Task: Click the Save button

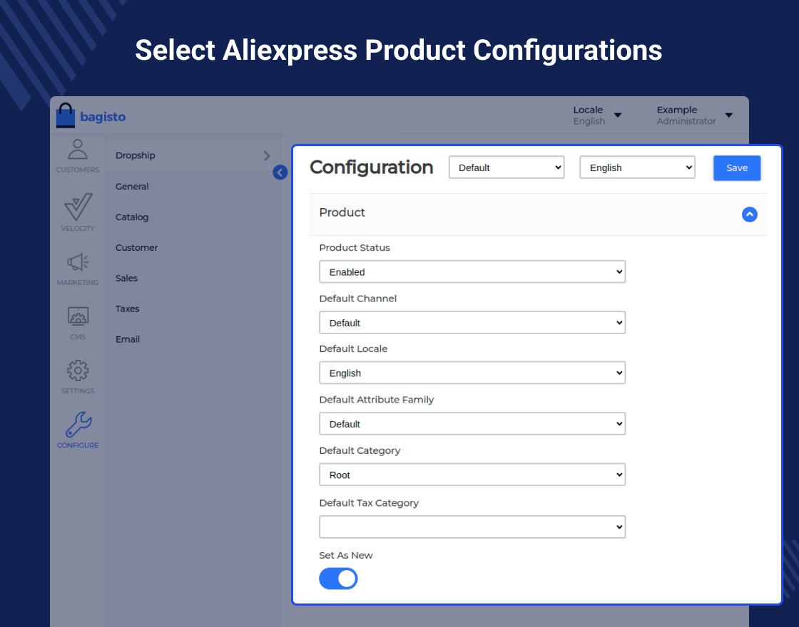Action: (x=737, y=168)
